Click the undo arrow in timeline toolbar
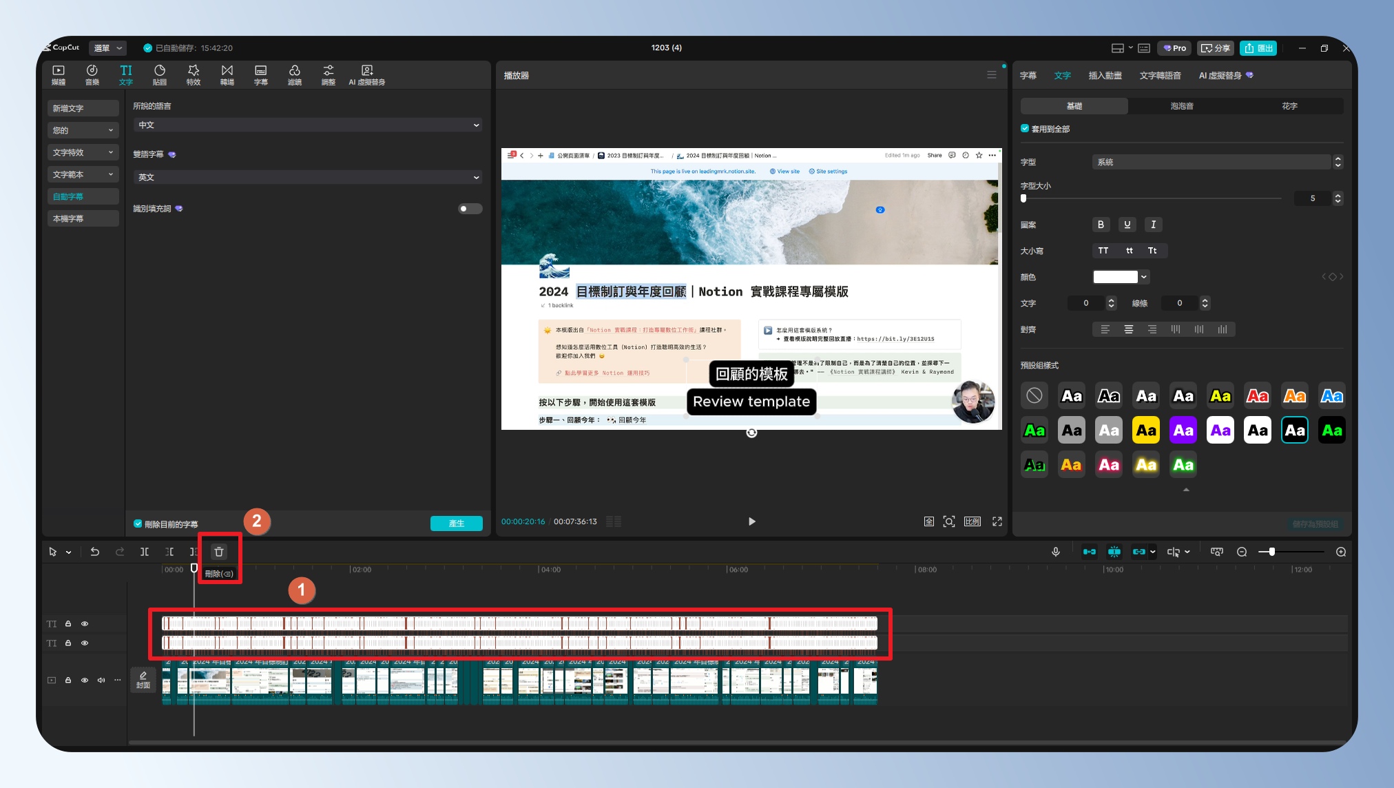 coord(95,552)
